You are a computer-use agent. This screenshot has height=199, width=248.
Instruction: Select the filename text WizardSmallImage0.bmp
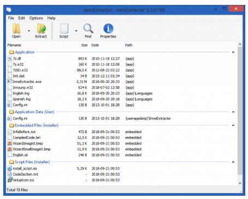click(32, 149)
